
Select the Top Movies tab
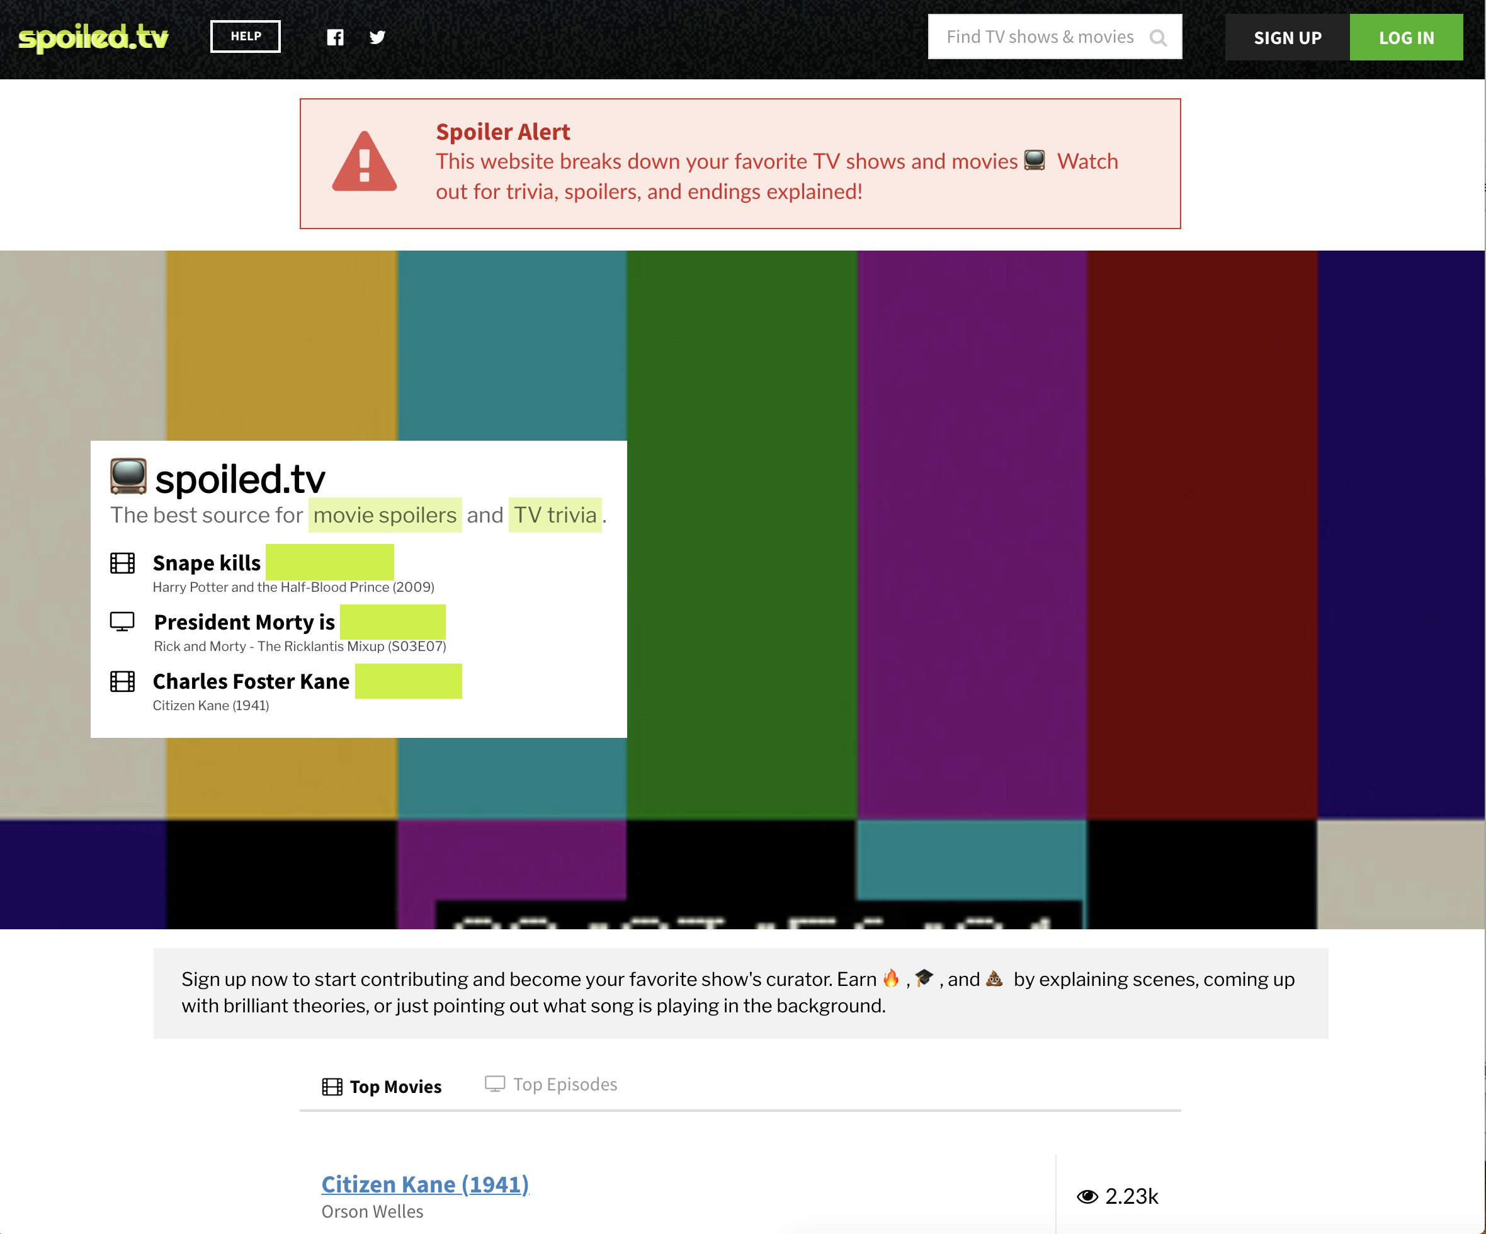pos(395,1085)
